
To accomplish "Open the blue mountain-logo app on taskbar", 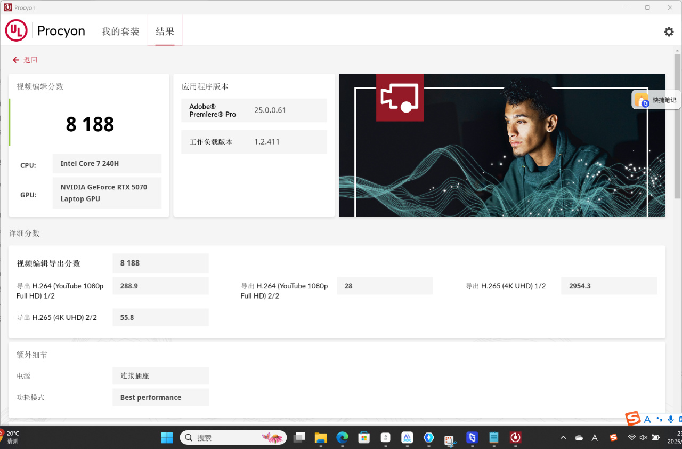I will 407,438.
